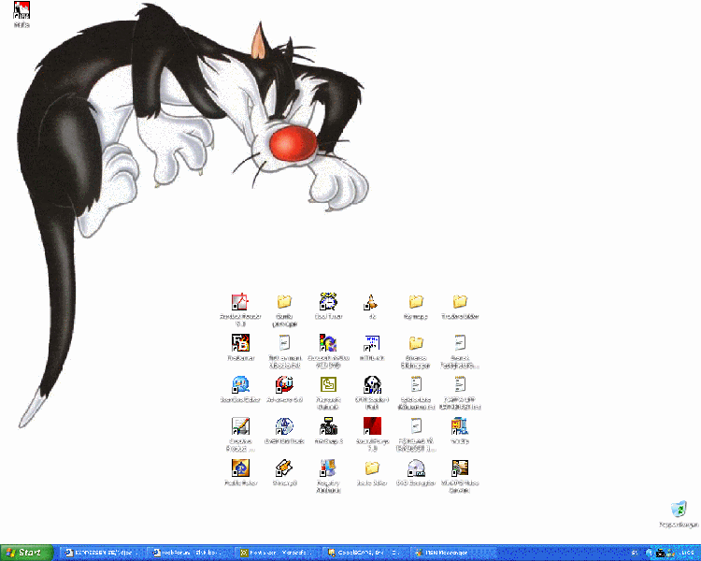The height and width of the screenshot is (561, 701).
Task: Launch the dalmatian dog shortcut icon
Action: click(x=372, y=384)
